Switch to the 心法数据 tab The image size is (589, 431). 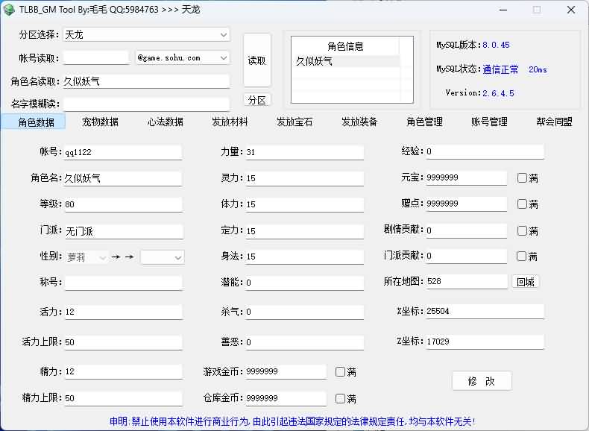pyautogui.click(x=166, y=122)
